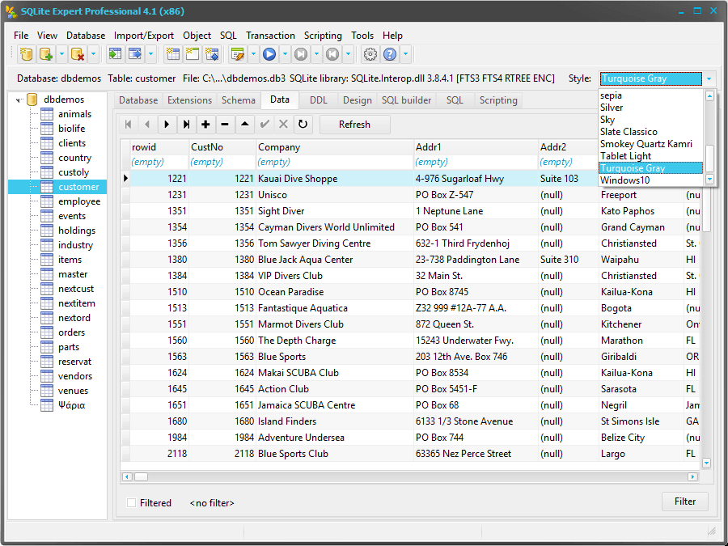The height and width of the screenshot is (546, 728).
Task: Reload records using the circular refresh arrow icon
Action: tap(303, 125)
